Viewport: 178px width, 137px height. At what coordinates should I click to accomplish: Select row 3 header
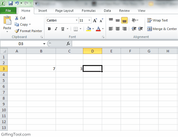click(4, 69)
